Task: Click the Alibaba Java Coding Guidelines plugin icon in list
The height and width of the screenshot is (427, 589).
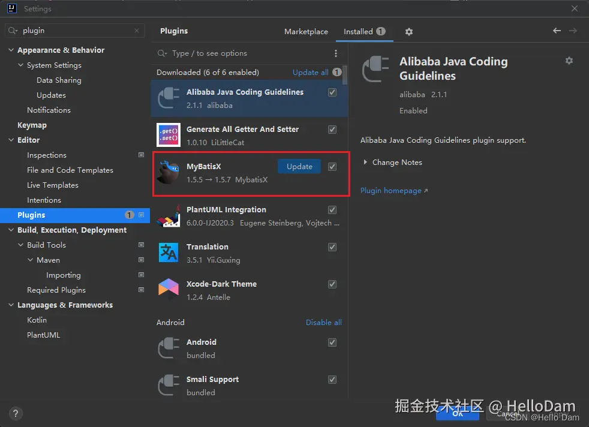Action: [x=169, y=98]
